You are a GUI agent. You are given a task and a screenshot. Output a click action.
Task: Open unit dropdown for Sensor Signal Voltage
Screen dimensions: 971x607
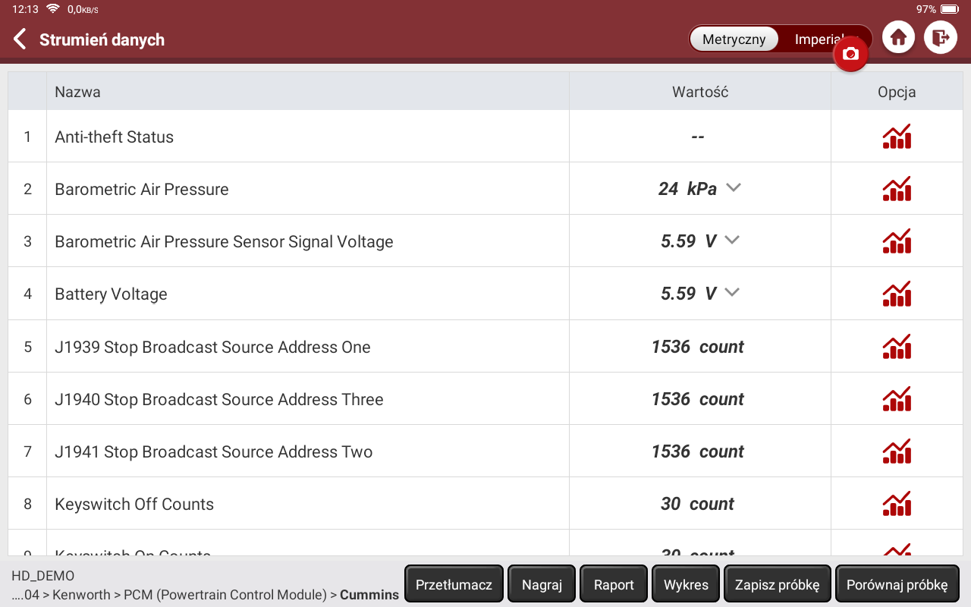pos(731,241)
